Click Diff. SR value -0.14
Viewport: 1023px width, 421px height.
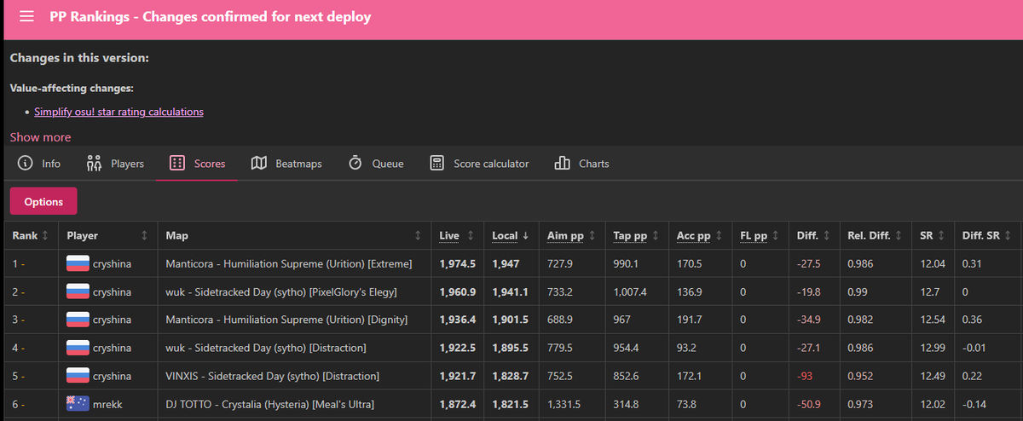tap(975, 404)
